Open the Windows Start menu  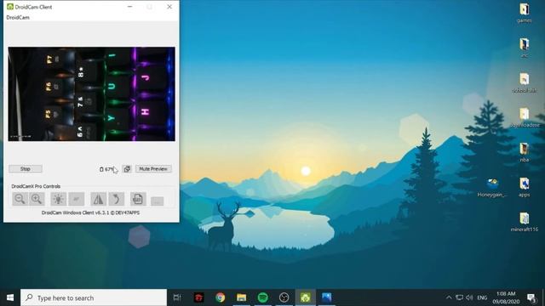coord(10,297)
